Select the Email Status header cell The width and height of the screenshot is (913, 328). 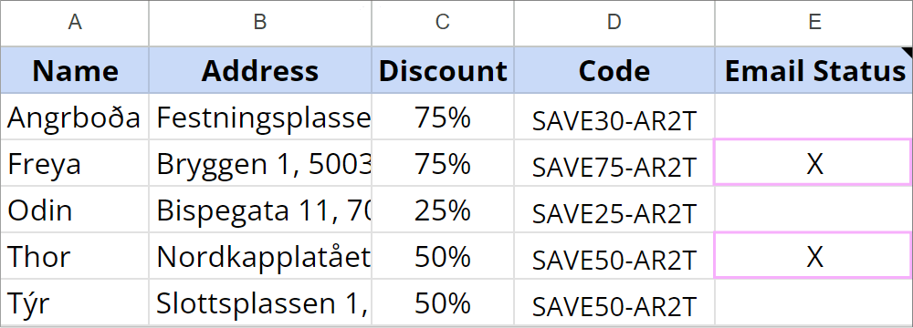coord(814,70)
